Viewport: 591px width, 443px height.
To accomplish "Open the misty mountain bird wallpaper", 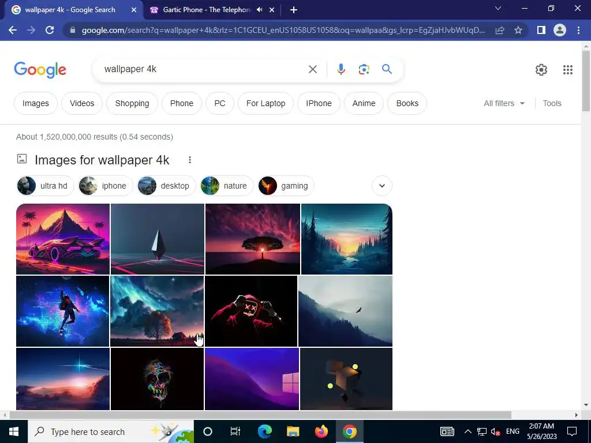I will (x=345, y=311).
